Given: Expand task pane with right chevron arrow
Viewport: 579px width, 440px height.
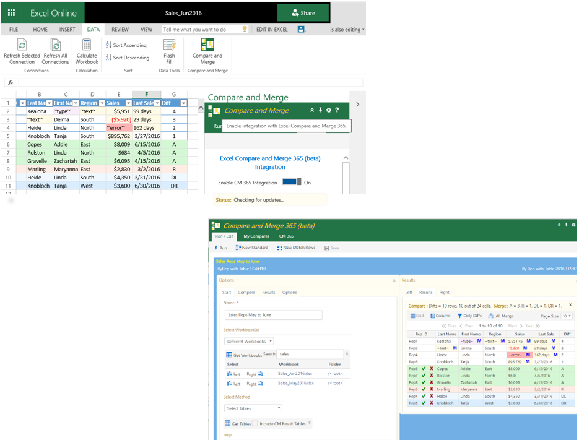Looking at the screenshot, I should 357,105.
